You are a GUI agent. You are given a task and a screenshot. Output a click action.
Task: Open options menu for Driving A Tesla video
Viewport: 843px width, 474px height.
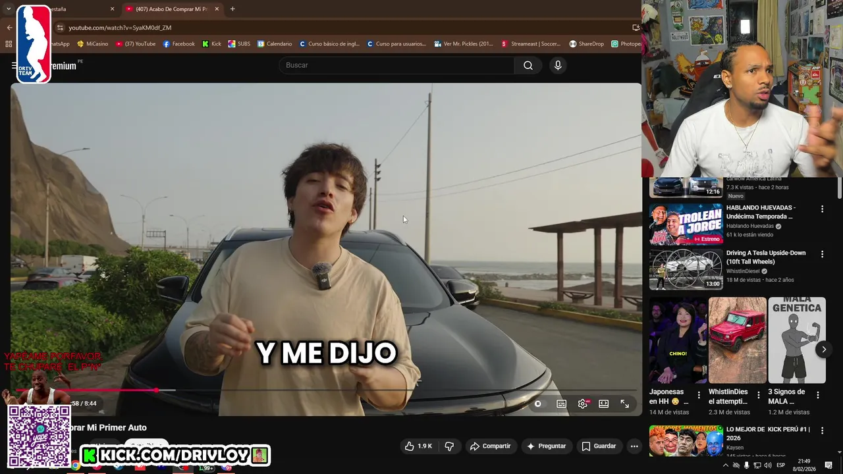822,254
